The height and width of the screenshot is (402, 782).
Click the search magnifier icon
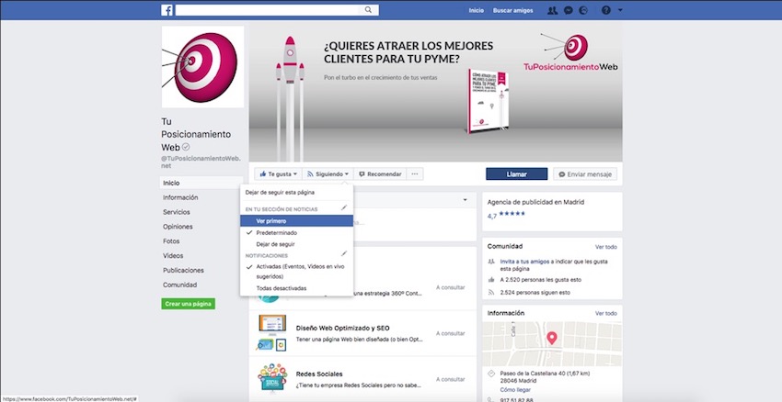(368, 10)
